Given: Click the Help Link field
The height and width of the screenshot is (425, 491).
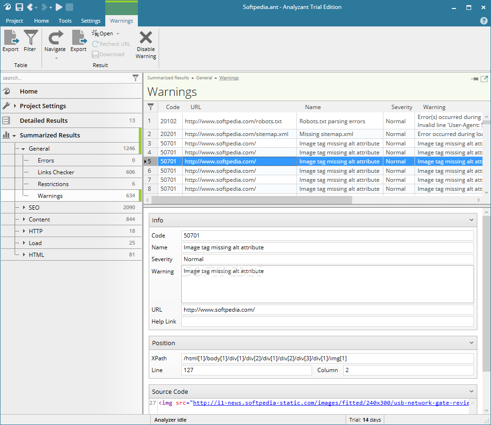Looking at the screenshot, I should (x=327, y=322).
